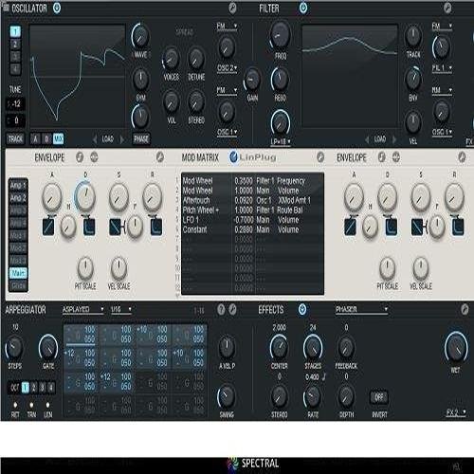The height and width of the screenshot is (474, 474).
Task: Click the release curve shape icon in left Envelope
Action: [x=156, y=227]
